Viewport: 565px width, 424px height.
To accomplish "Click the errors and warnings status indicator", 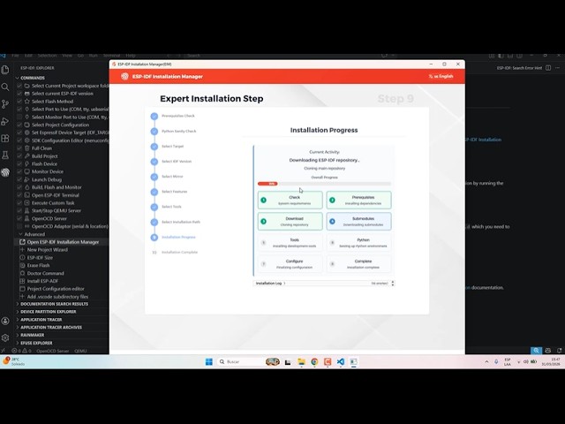I will tap(21, 351).
